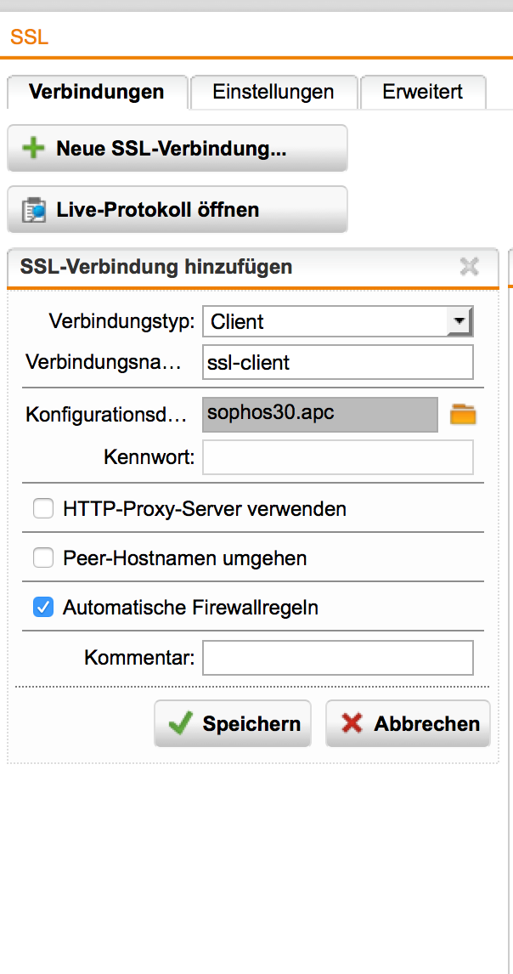Check the Peer-Hostnamen umgehen option
This screenshot has width=513, height=974.
pyautogui.click(x=42, y=558)
